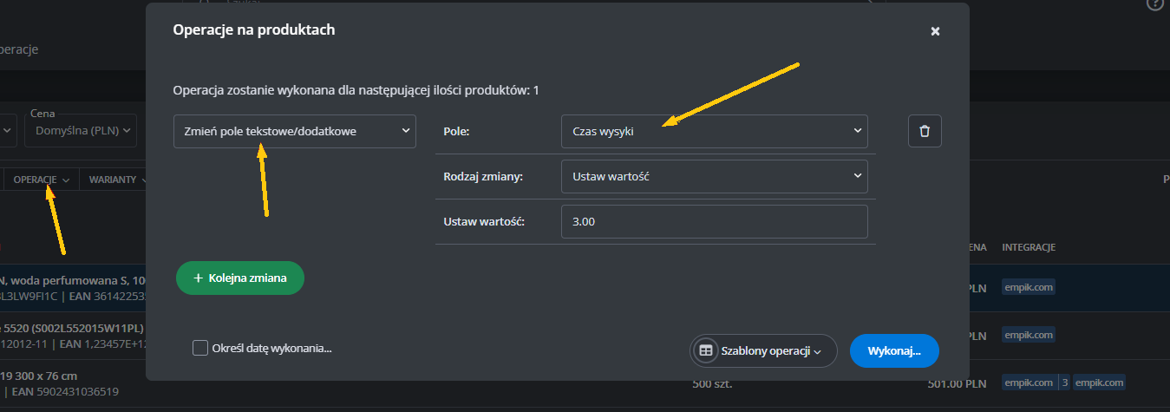The height and width of the screenshot is (412, 1170).
Task: Open the Zmień pole tekstowe/dodatkowe dropdown
Action: pyautogui.click(x=295, y=131)
